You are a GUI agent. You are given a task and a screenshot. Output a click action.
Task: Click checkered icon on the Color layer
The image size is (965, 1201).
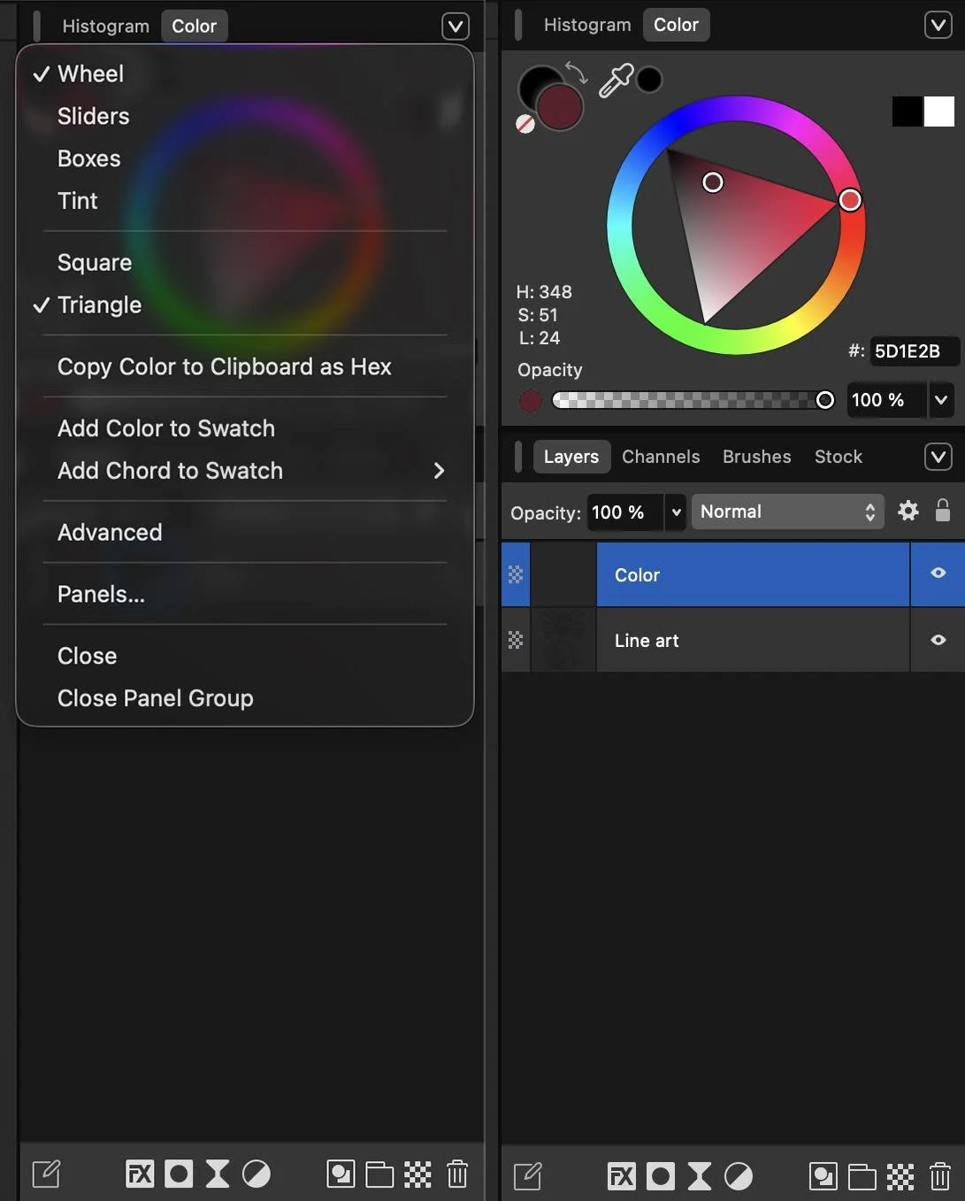(516, 574)
